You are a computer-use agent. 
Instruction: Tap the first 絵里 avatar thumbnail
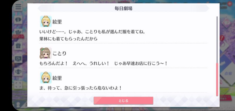[x=46, y=22]
